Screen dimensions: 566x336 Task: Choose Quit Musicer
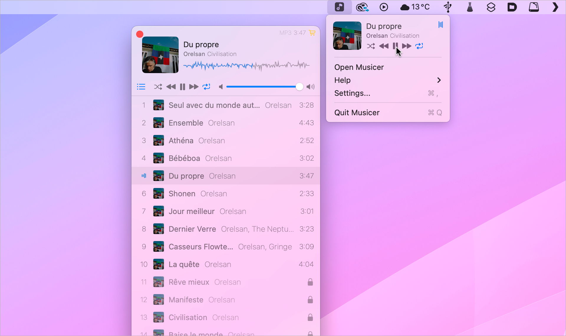388,113
